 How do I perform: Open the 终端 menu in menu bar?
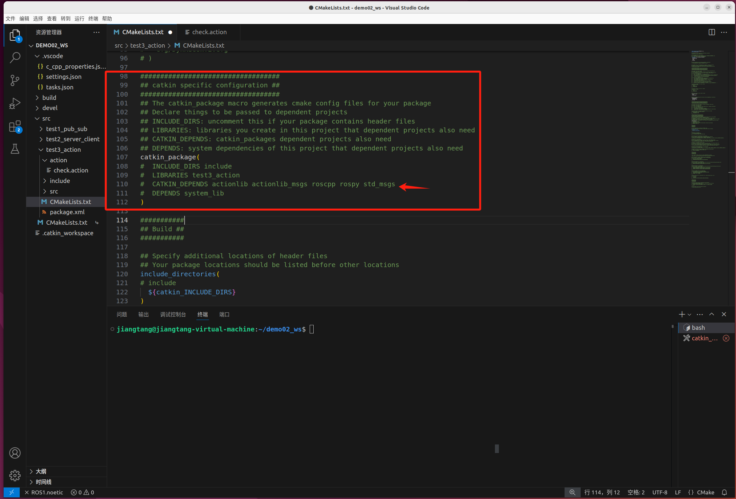pyautogui.click(x=93, y=18)
